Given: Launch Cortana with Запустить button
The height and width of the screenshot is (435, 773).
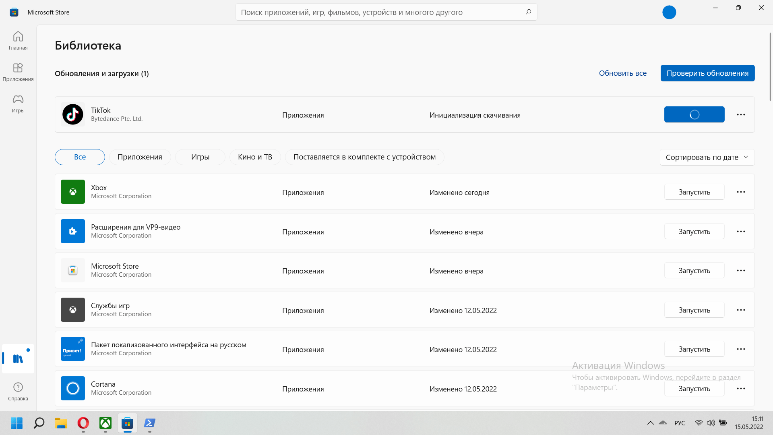Looking at the screenshot, I should 694,389.
